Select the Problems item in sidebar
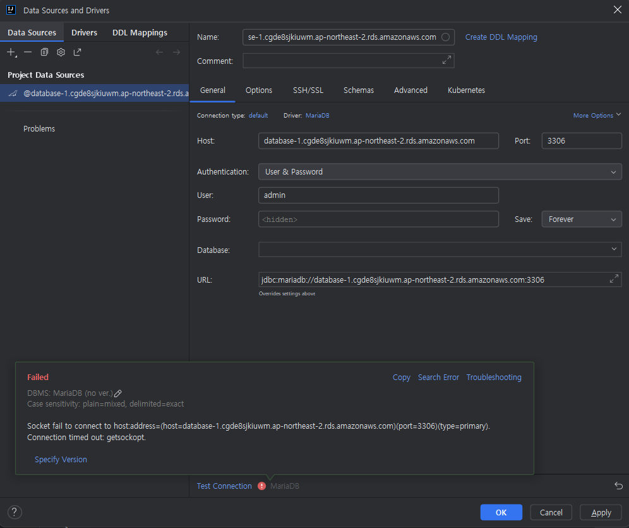 pyautogui.click(x=39, y=129)
